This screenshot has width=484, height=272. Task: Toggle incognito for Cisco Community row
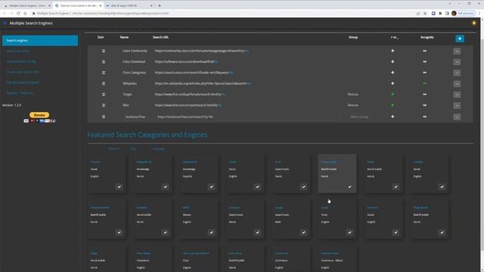(x=425, y=51)
